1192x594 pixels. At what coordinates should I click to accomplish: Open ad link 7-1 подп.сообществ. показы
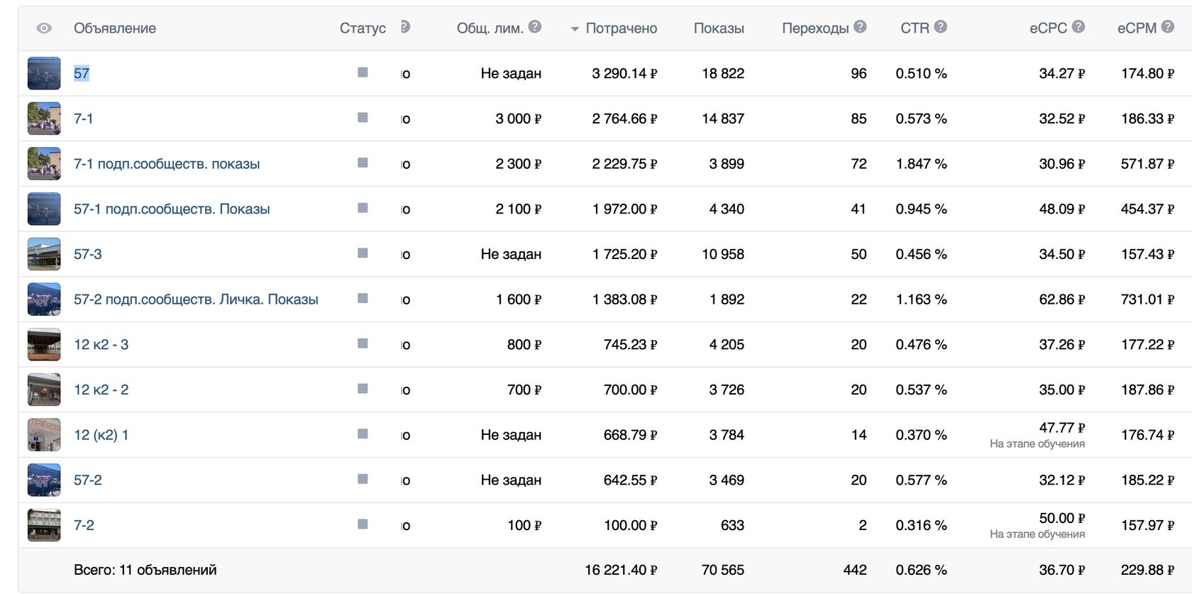[x=167, y=164]
